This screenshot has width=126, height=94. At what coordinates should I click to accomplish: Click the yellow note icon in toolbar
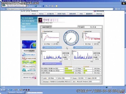pos(56,6)
